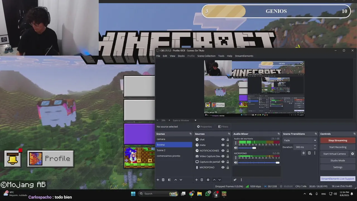Decrease transition duration stepper
Image resolution: width=357 pixels, height=201 pixels.
tap(315, 148)
